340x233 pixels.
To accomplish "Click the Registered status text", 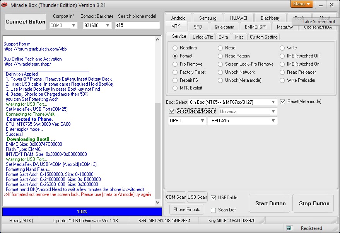I will pyautogui.click(x=311, y=228).
